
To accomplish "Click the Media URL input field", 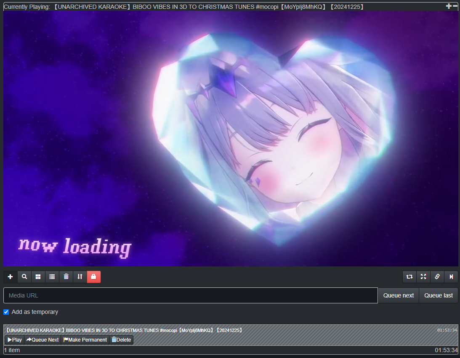I will (x=190, y=295).
